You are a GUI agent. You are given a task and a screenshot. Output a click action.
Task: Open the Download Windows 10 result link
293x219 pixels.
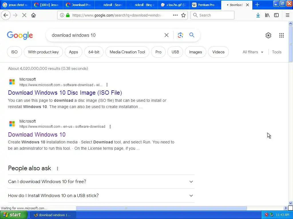click(x=37, y=135)
